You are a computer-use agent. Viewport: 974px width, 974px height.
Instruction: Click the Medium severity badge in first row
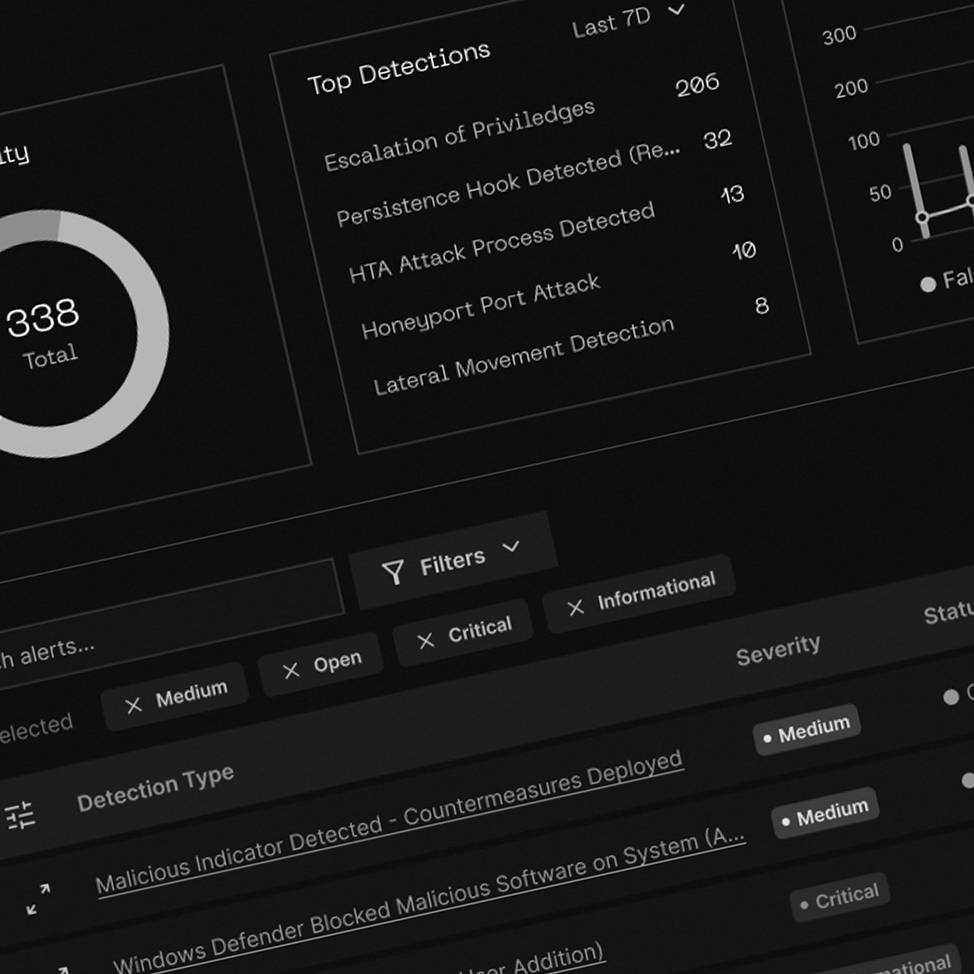click(x=807, y=730)
